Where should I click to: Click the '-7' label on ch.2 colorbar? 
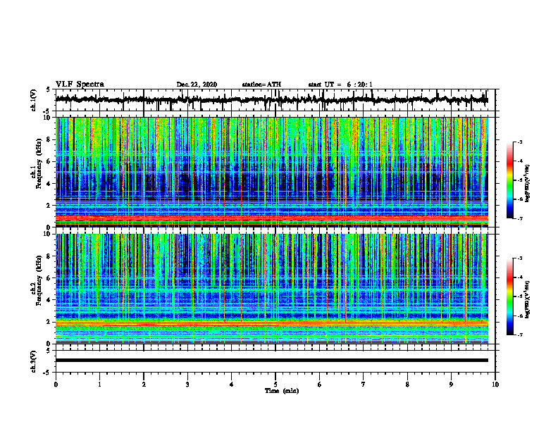click(519, 335)
